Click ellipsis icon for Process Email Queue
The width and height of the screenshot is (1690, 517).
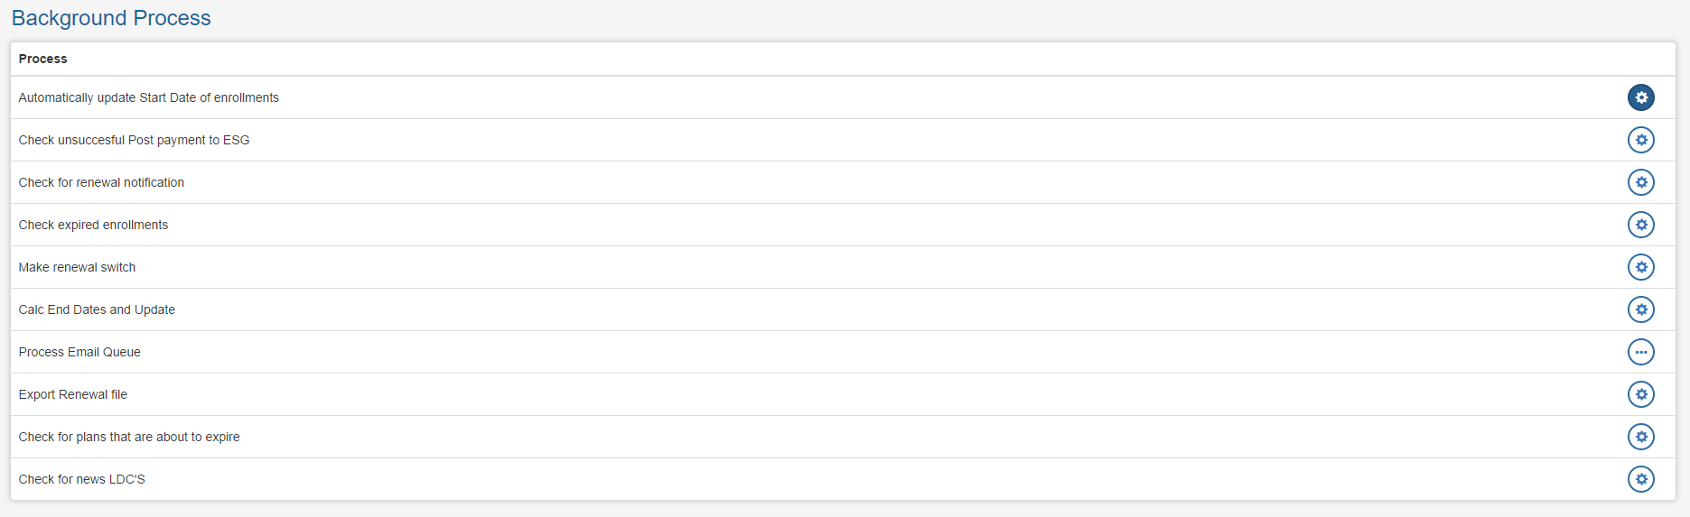[x=1640, y=352]
